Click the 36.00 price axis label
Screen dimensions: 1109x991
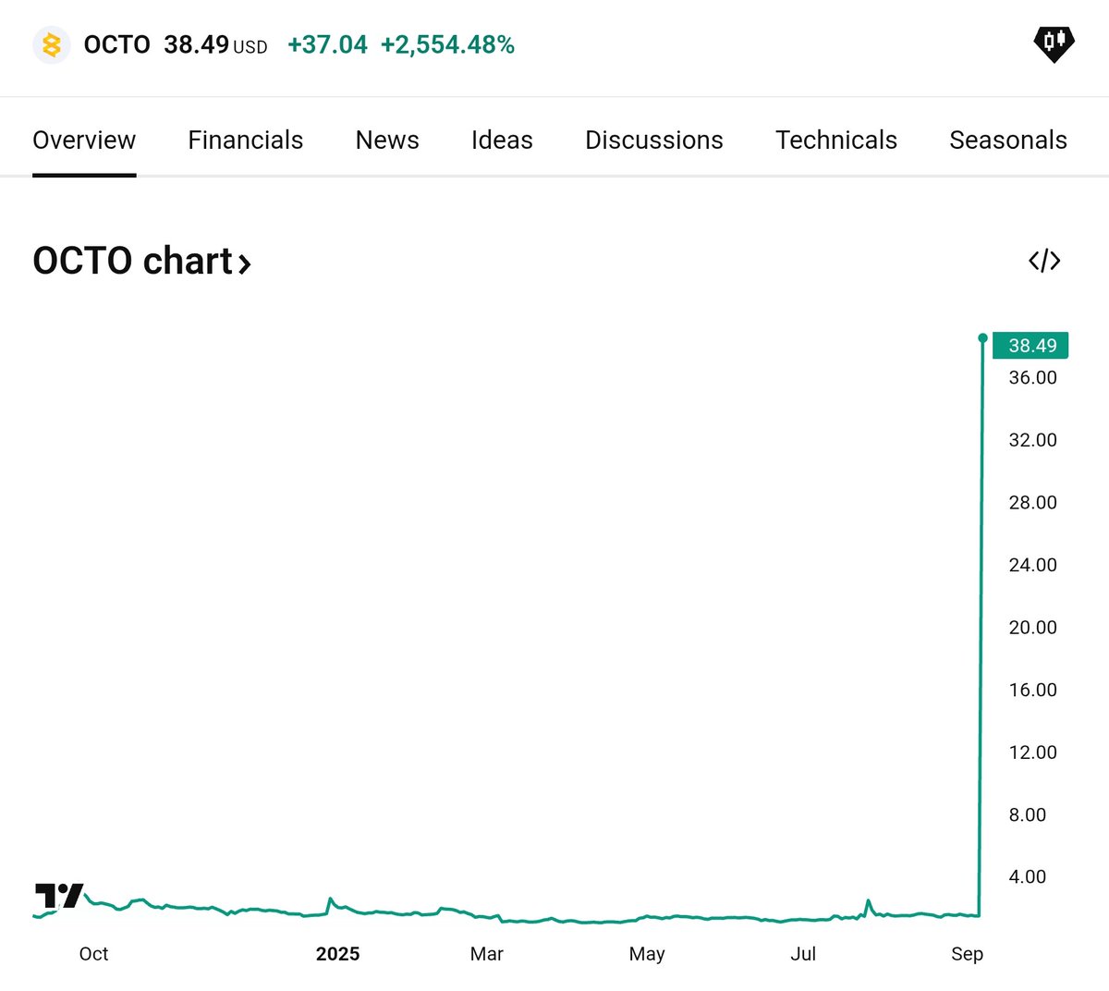point(1032,377)
